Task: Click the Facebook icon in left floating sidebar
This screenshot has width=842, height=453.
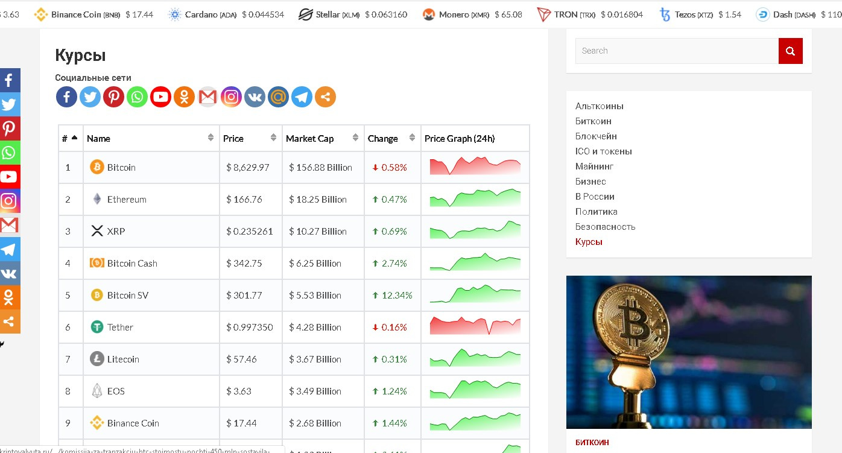Action: pos(10,80)
